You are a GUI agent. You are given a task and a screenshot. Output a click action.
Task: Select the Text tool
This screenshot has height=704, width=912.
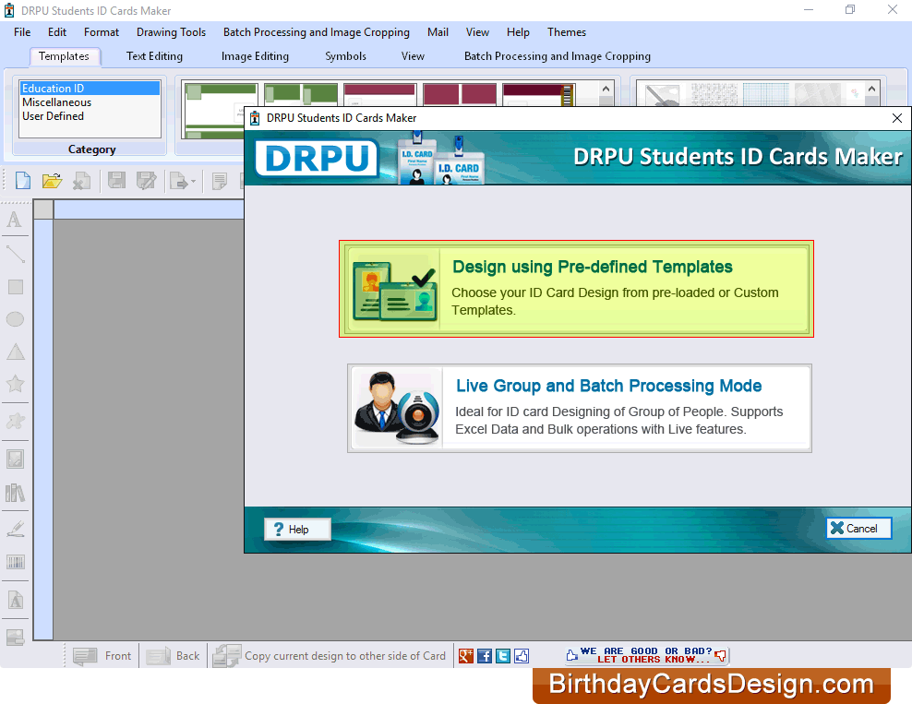coord(14,220)
